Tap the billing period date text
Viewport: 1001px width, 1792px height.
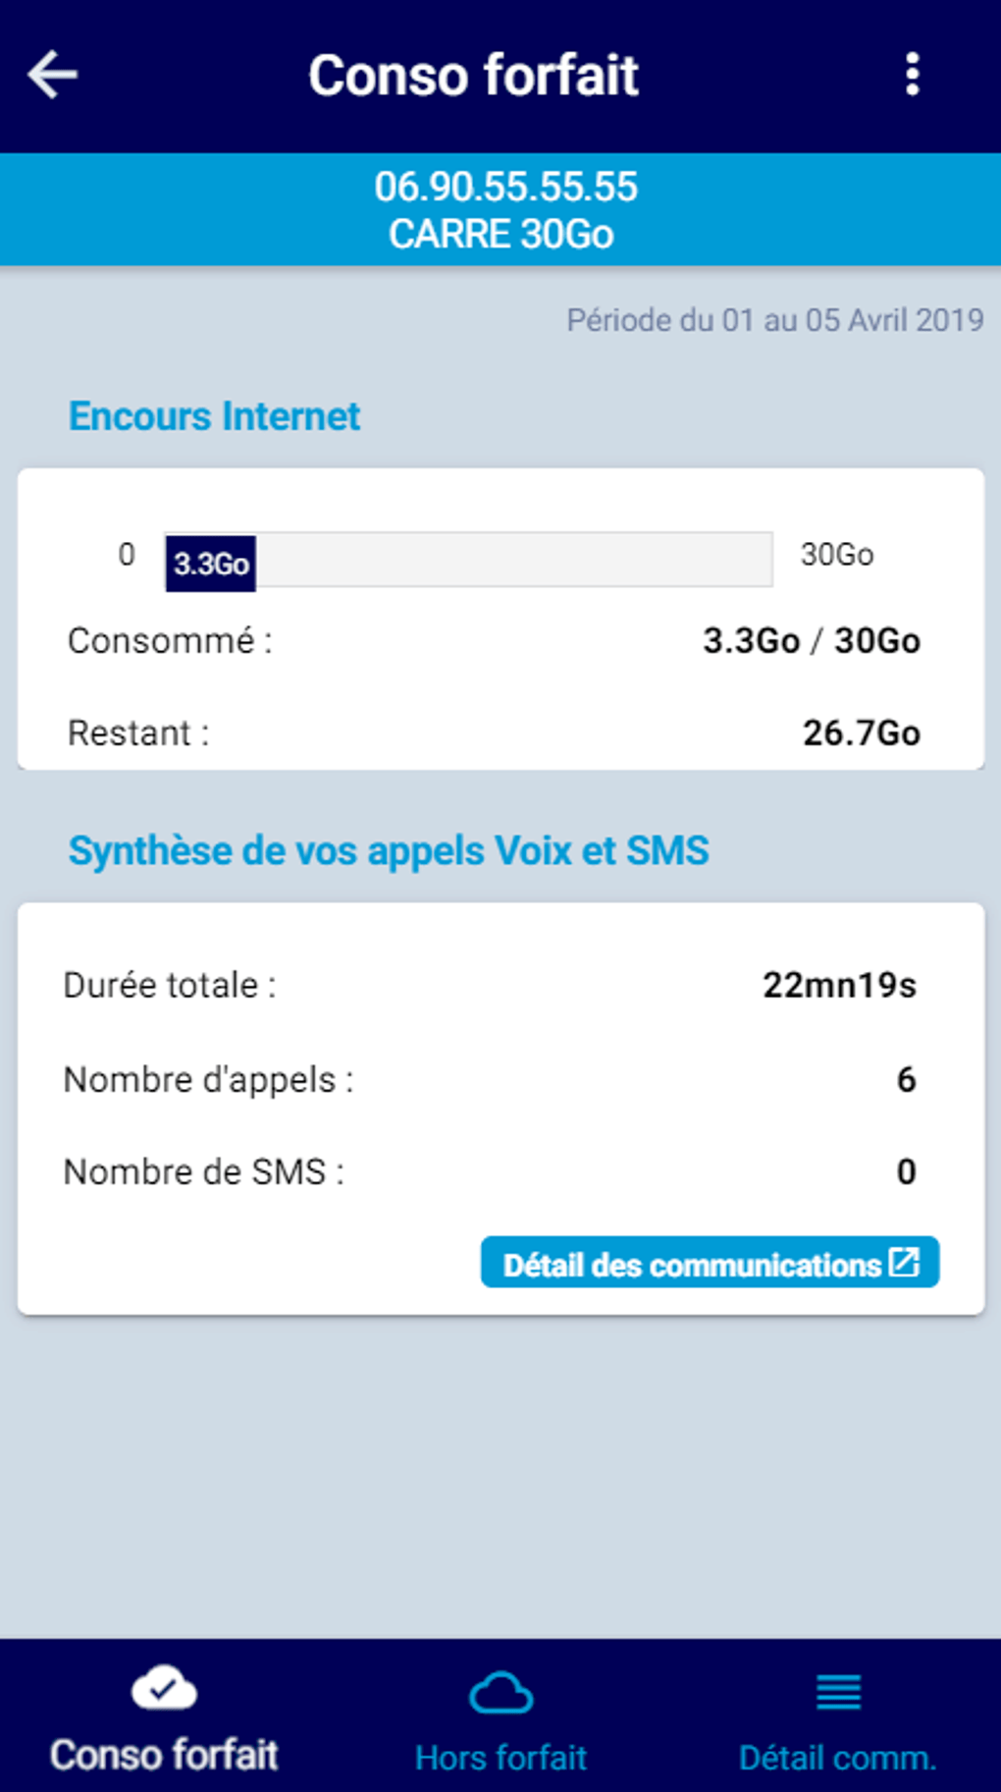click(774, 320)
